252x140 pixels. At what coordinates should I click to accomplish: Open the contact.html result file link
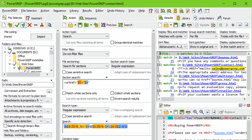click(212, 65)
